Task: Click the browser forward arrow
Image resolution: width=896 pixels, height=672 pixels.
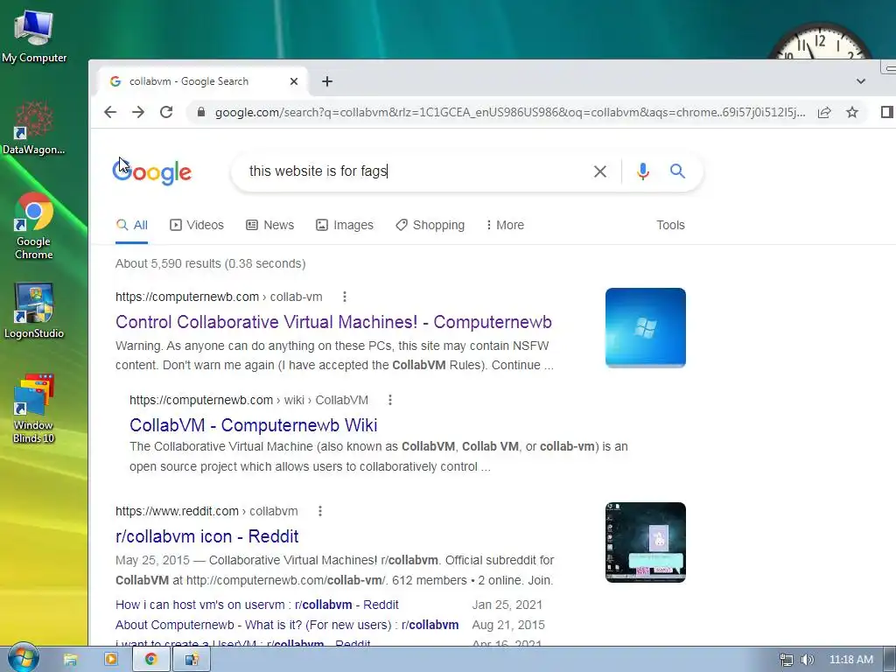Action: (x=138, y=112)
